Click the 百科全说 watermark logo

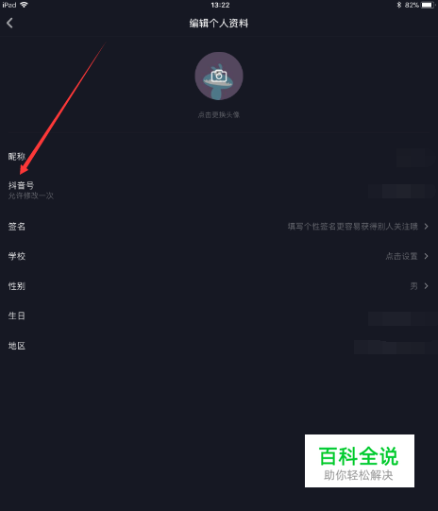360,461
